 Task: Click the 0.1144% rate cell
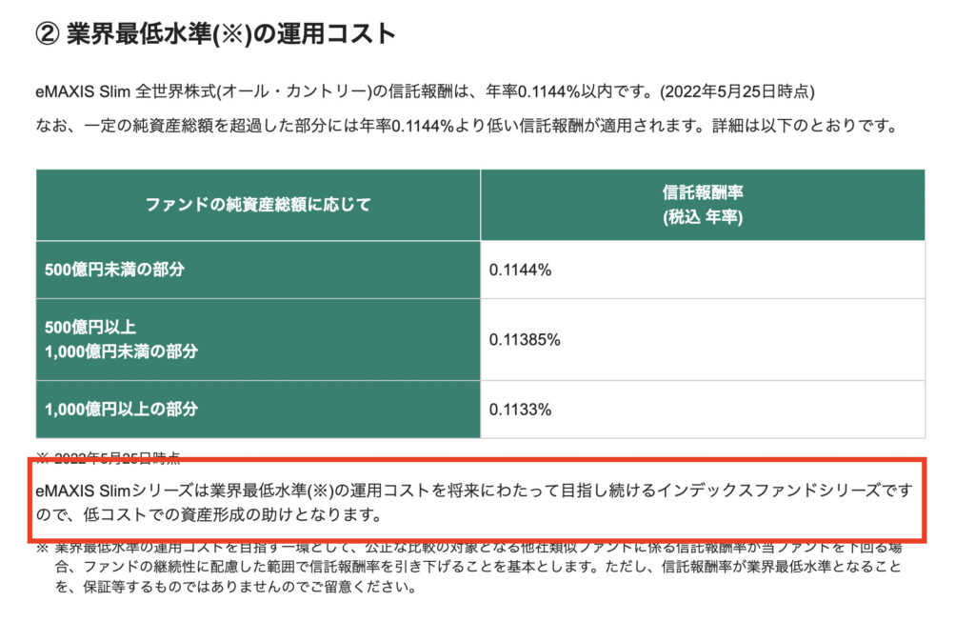click(703, 270)
